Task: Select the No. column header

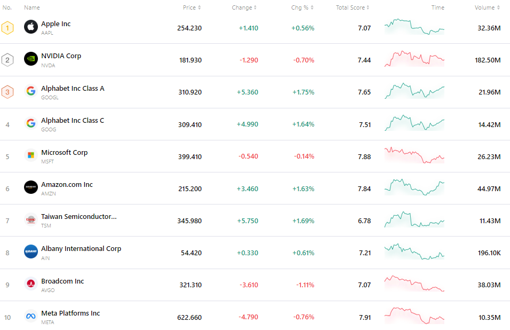Action: point(7,7)
